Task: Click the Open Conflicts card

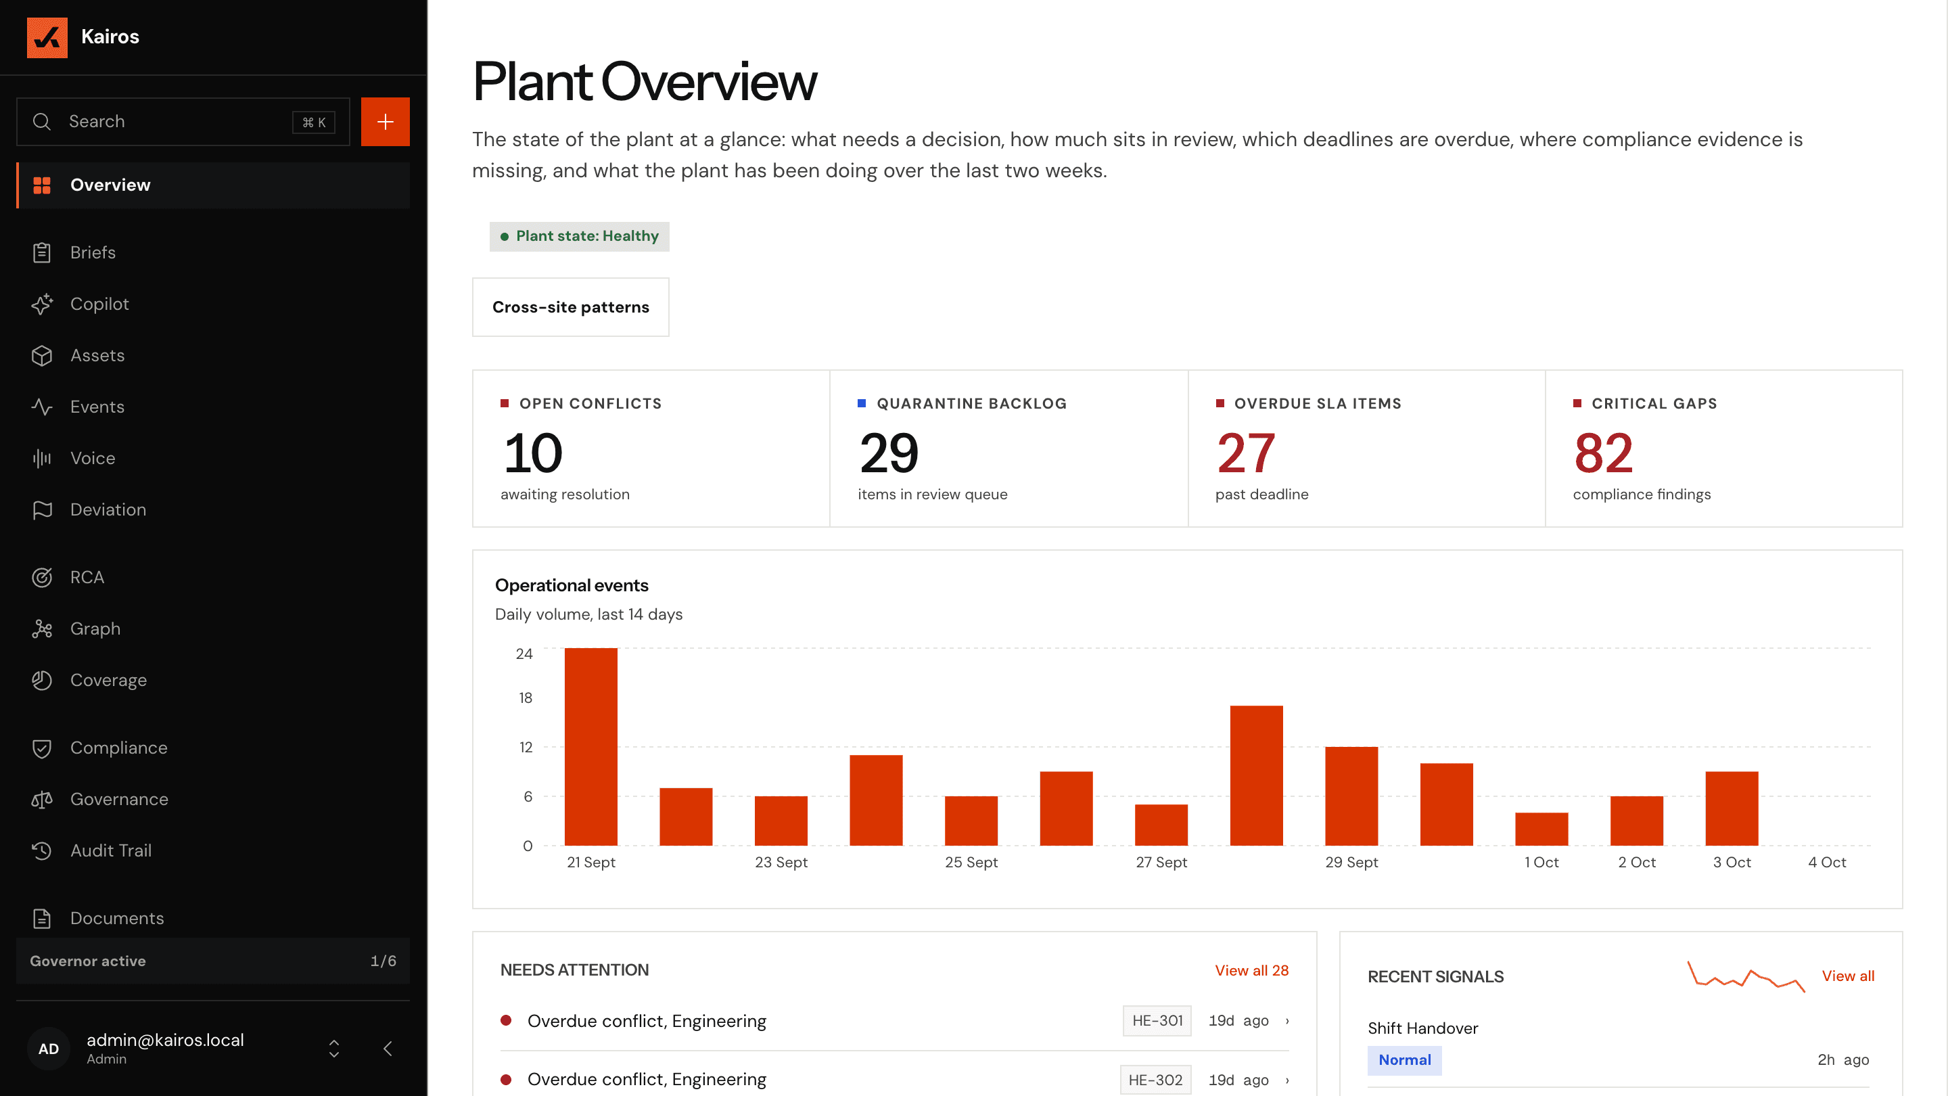Action: pos(651,449)
